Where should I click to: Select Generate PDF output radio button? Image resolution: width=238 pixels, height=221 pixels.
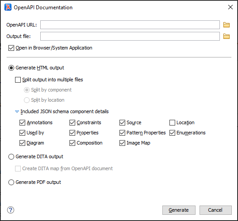pos(11,182)
